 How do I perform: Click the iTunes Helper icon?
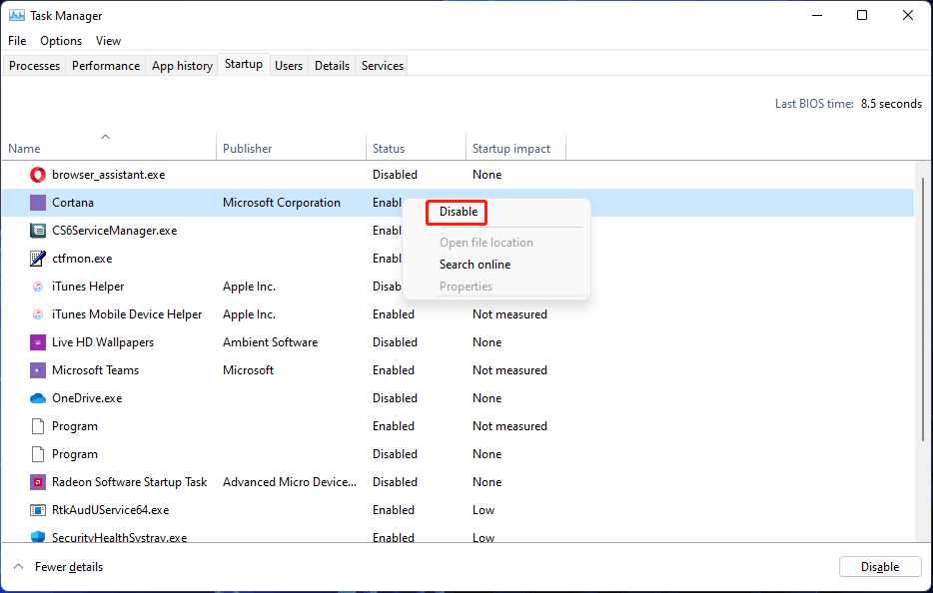pyautogui.click(x=38, y=287)
